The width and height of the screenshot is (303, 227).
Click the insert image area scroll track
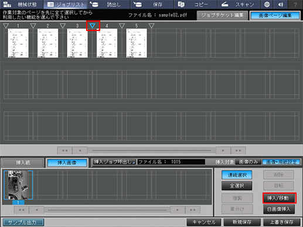point(107,210)
